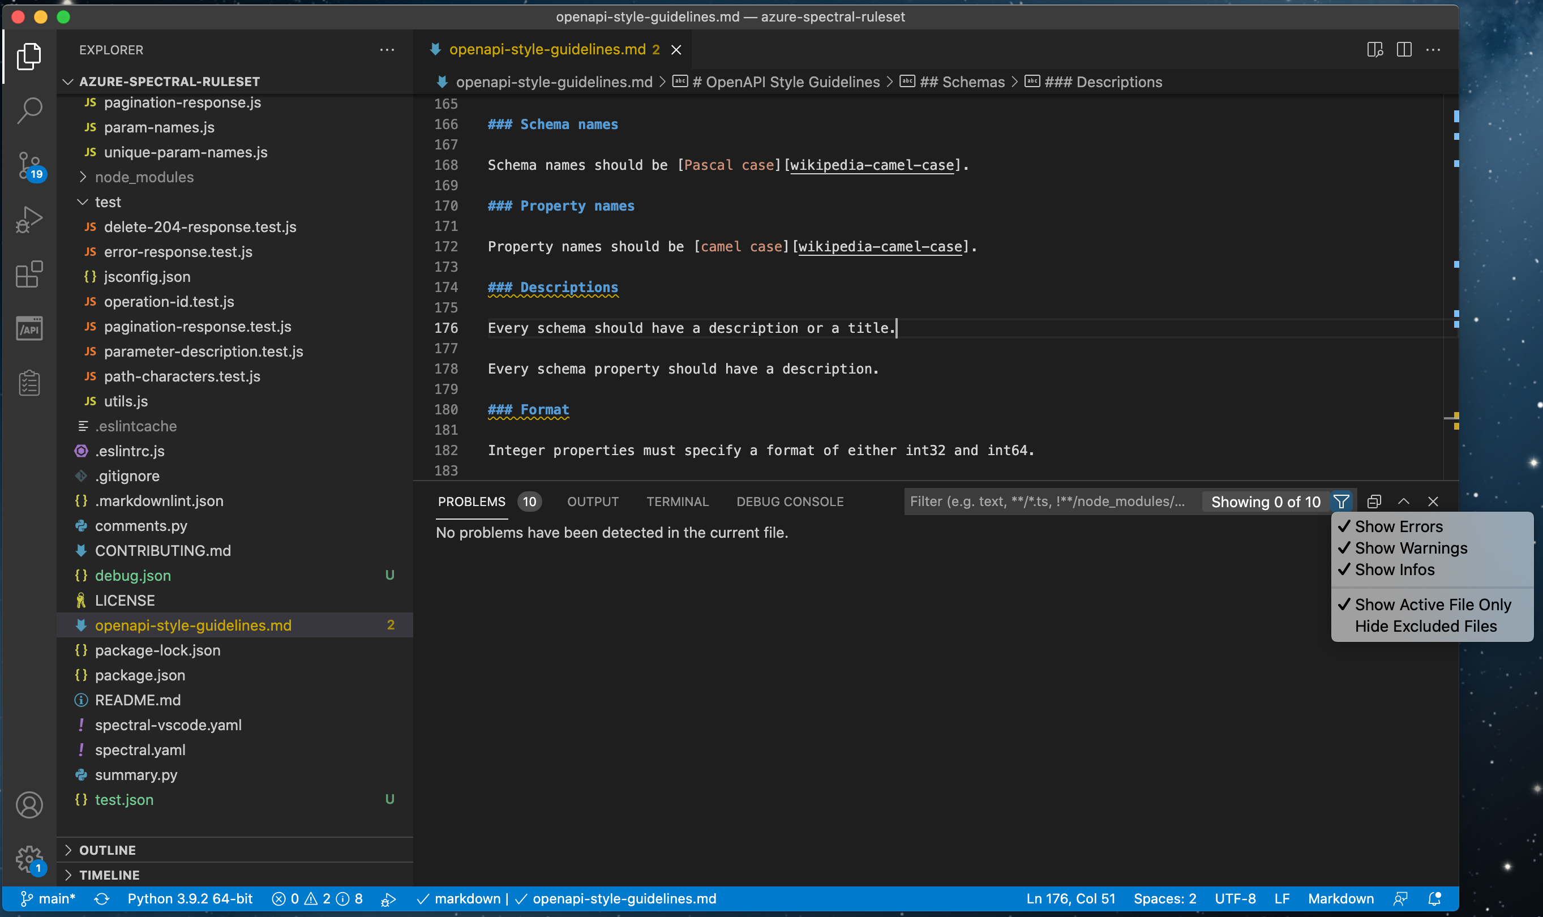Expand the OUTLINE section
This screenshot has height=917, width=1543.
click(109, 849)
